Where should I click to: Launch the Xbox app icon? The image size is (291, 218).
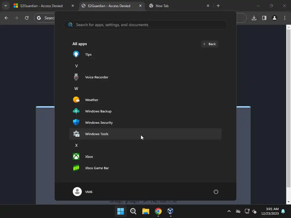click(x=76, y=156)
